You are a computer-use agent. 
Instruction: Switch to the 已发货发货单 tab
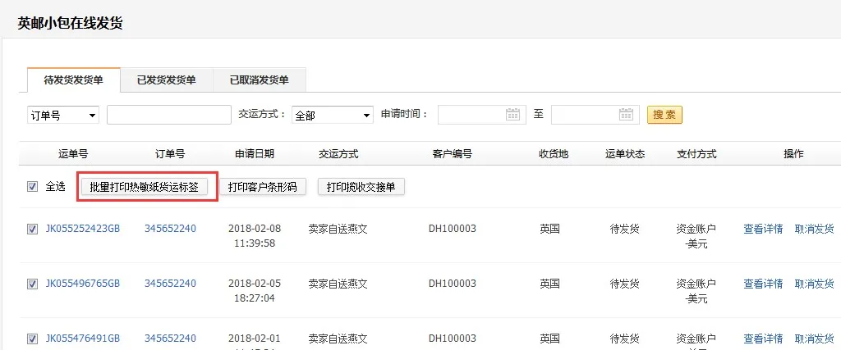[166, 80]
